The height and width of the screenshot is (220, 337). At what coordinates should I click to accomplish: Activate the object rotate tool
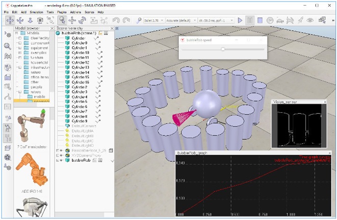pos(82,20)
